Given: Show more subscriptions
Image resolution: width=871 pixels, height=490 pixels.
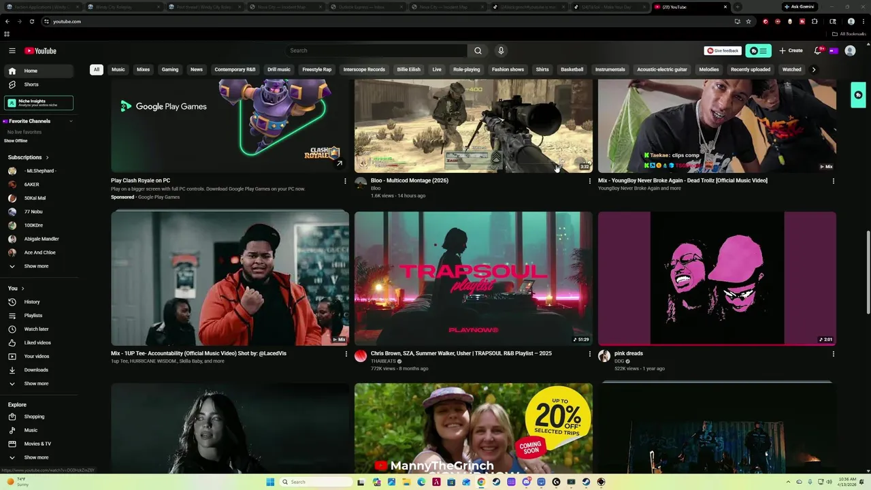Looking at the screenshot, I should [37, 266].
